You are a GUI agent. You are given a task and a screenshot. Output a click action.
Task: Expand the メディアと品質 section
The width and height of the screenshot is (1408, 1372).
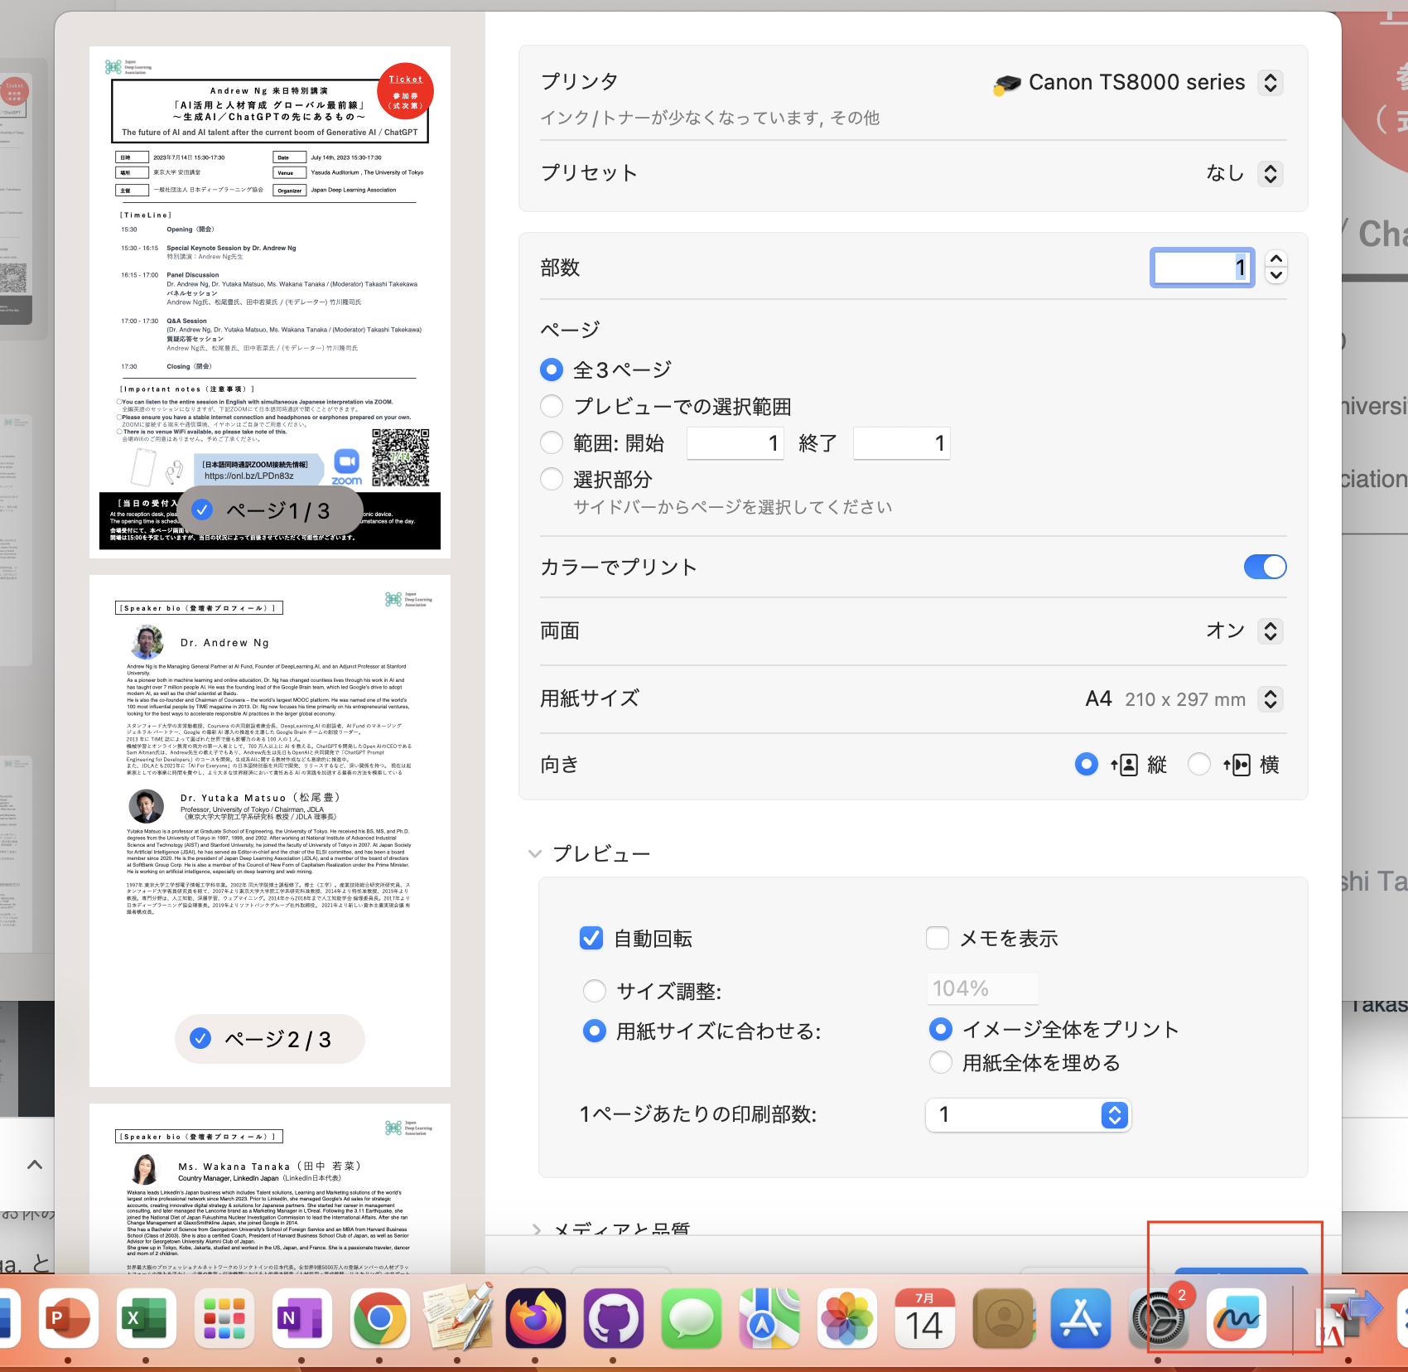point(537,1229)
